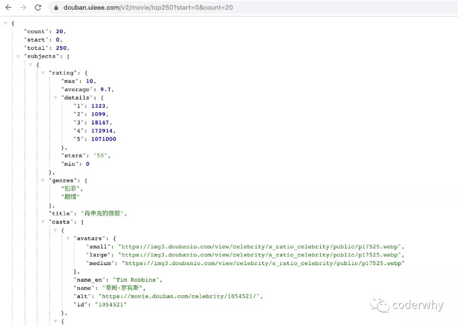Collapse the first subjects item object
The width and height of the screenshot is (458, 326).
(x=31, y=64)
